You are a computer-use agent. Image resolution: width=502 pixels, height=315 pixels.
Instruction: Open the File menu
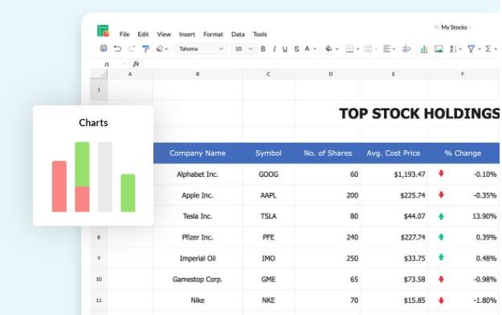[124, 35]
